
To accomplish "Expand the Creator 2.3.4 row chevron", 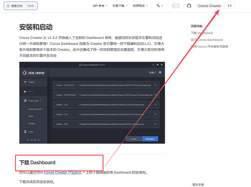I will tap(155, 105).
